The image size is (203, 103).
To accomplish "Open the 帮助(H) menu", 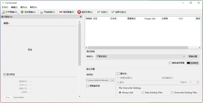I will 33,7.
